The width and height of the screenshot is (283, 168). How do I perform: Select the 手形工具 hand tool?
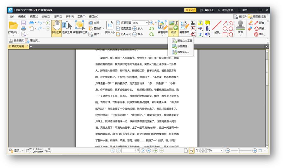click(x=57, y=28)
